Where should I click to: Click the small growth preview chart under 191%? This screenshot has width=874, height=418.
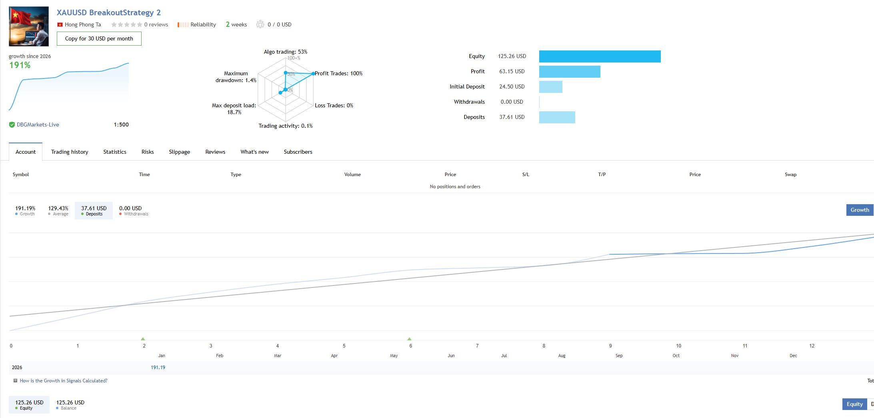[69, 86]
